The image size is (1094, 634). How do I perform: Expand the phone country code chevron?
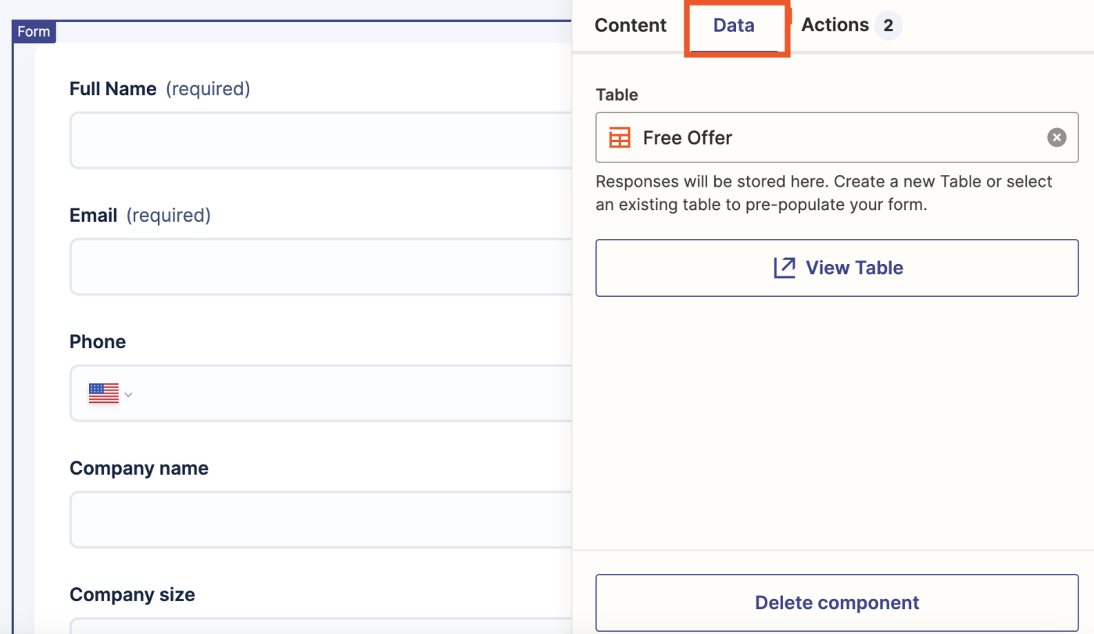point(129,394)
